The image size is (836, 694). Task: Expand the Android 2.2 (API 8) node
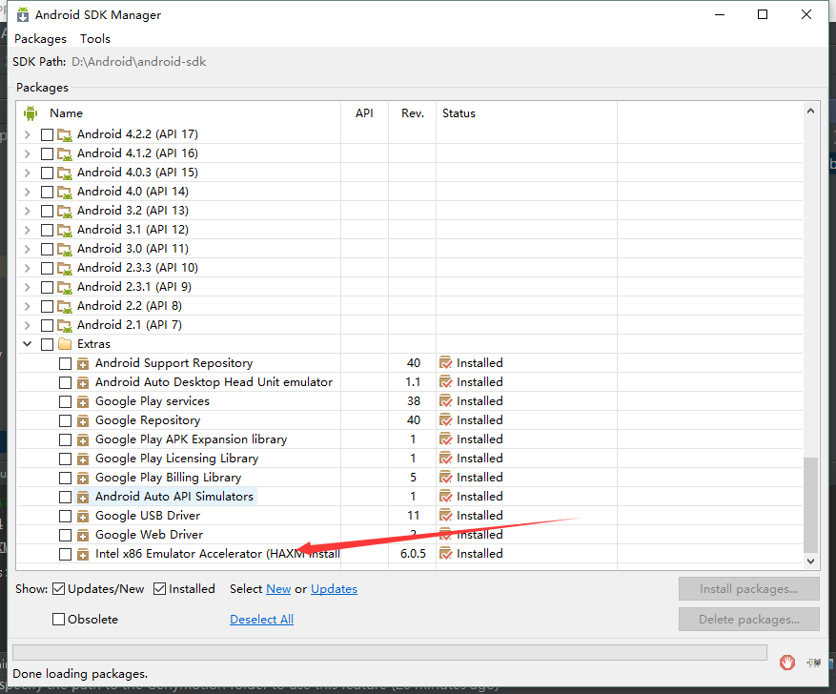click(28, 307)
